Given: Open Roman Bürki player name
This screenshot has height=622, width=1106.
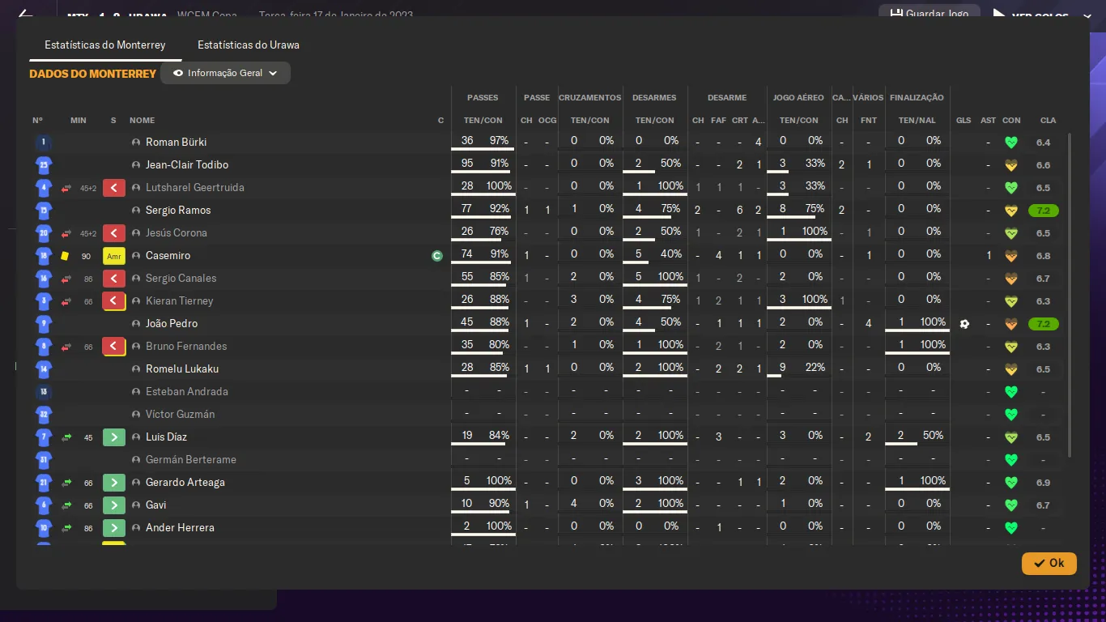Looking at the screenshot, I should click(177, 143).
